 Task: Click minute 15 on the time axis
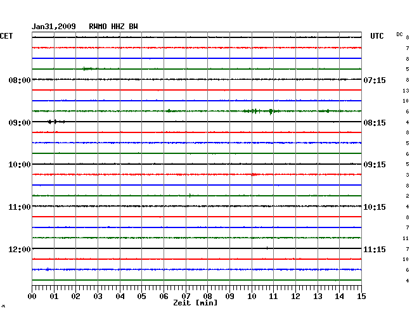(x=361, y=297)
